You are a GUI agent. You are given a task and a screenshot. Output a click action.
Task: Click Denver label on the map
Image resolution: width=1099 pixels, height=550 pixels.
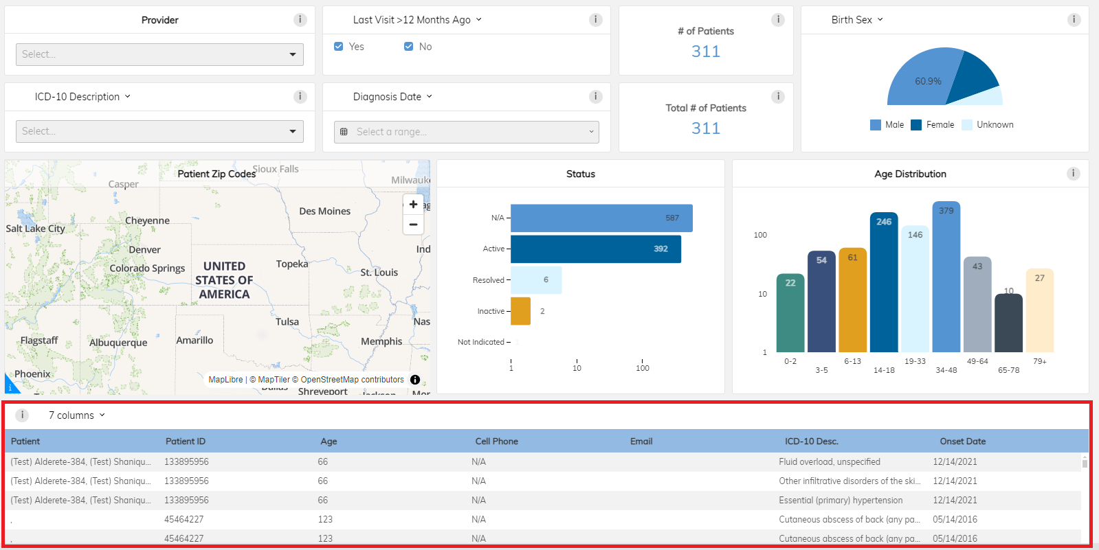[x=144, y=250]
